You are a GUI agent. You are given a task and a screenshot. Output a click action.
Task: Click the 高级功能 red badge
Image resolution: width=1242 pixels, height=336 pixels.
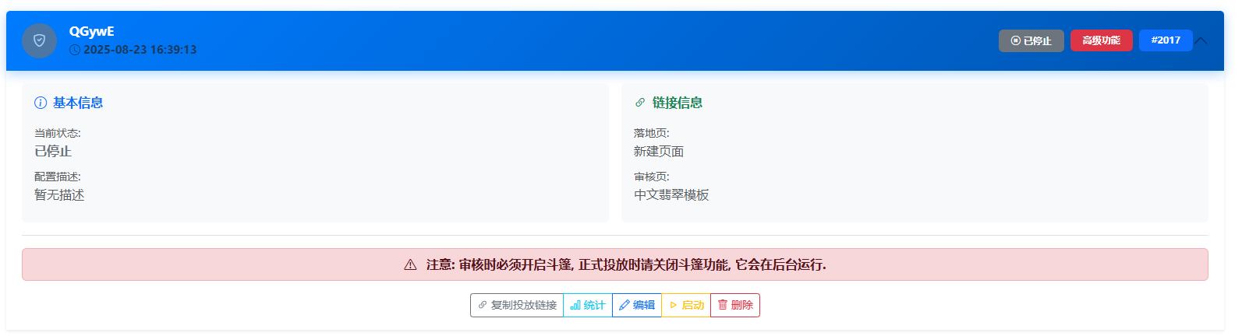point(1101,40)
